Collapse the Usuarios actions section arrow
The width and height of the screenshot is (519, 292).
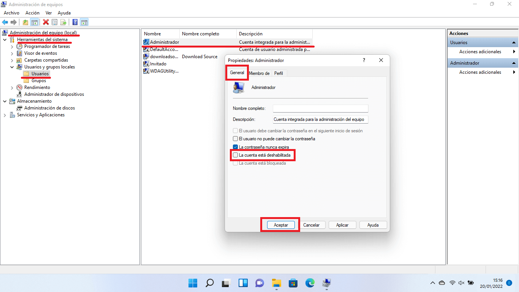pyautogui.click(x=514, y=42)
